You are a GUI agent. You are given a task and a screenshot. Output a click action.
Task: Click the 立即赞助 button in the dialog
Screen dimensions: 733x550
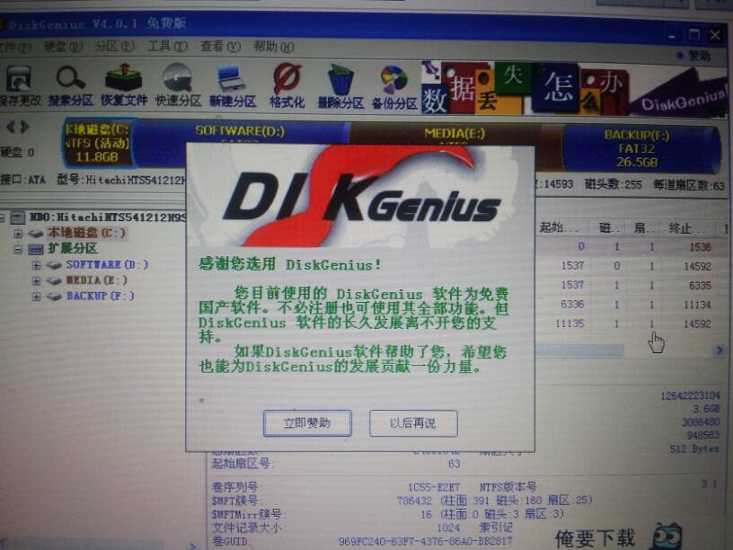pyautogui.click(x=307, y=423)
